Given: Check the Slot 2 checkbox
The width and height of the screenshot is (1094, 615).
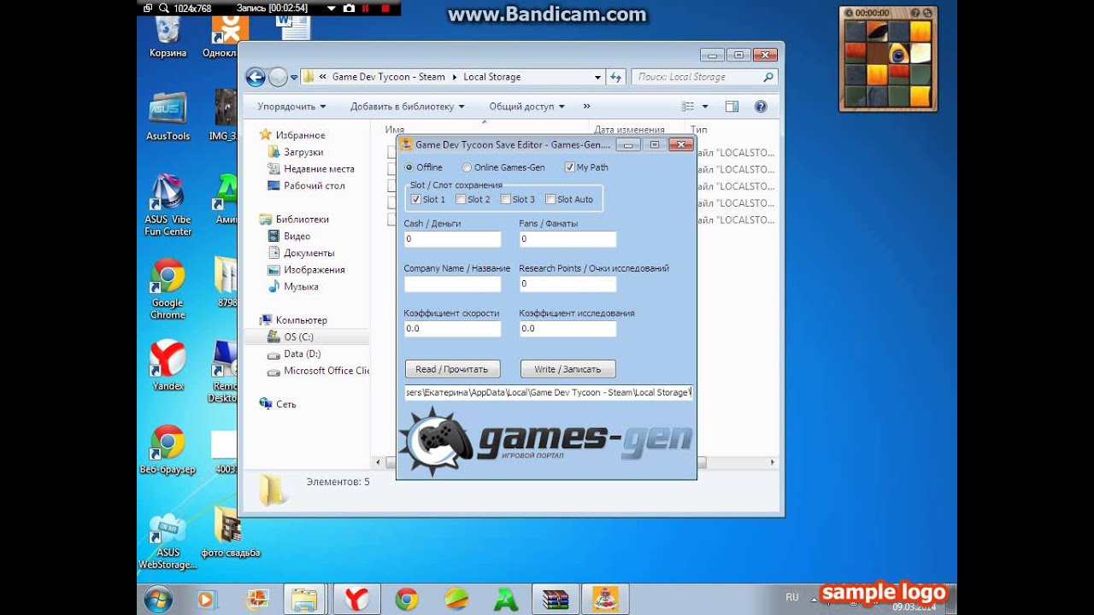Looking at the screenshot, I should click(461, 199).
